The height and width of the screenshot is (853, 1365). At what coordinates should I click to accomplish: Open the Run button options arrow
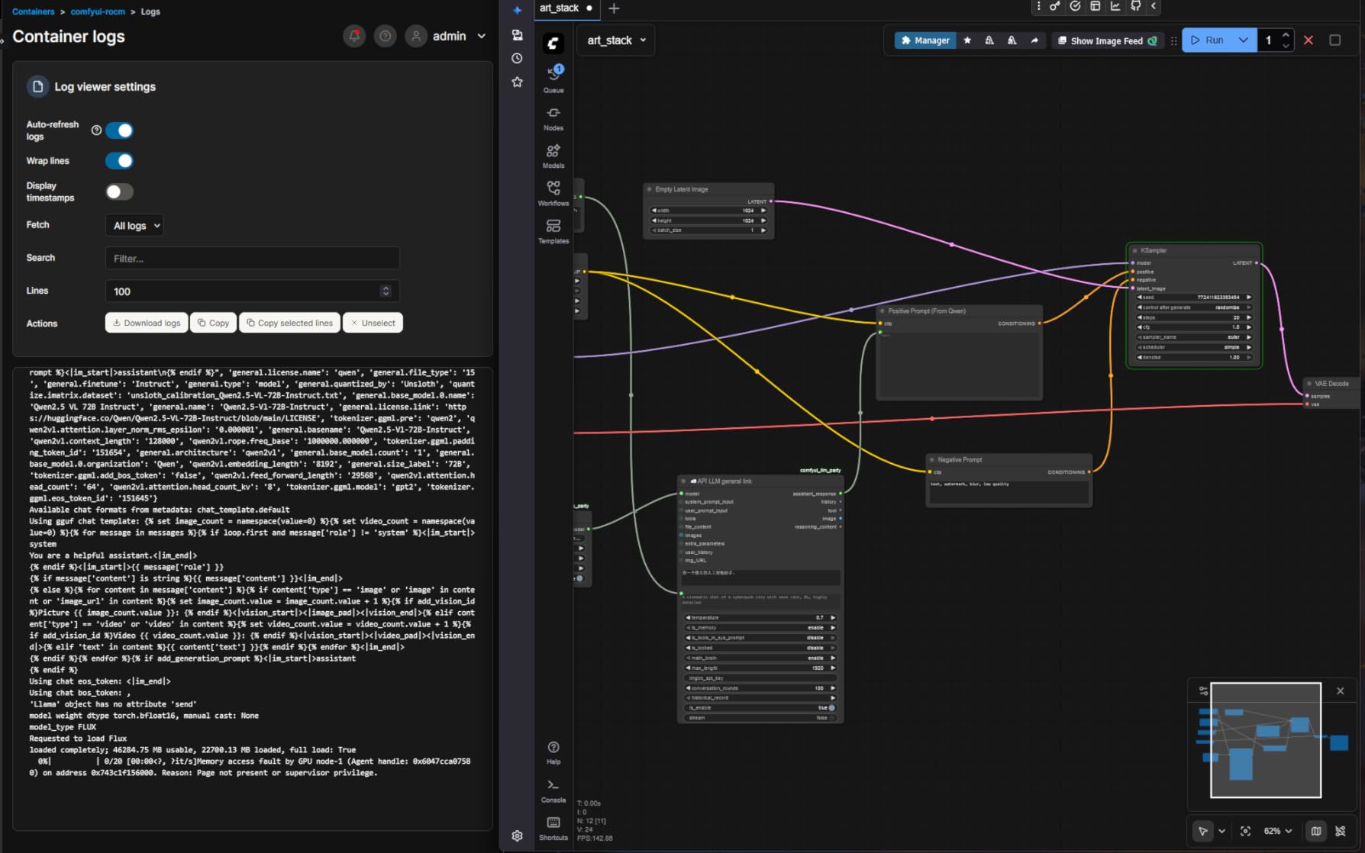(1244, 40)
